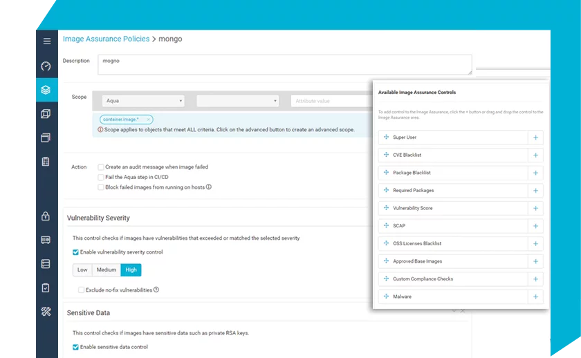Open the certificate card icon in sidebar

pos(46,241)
